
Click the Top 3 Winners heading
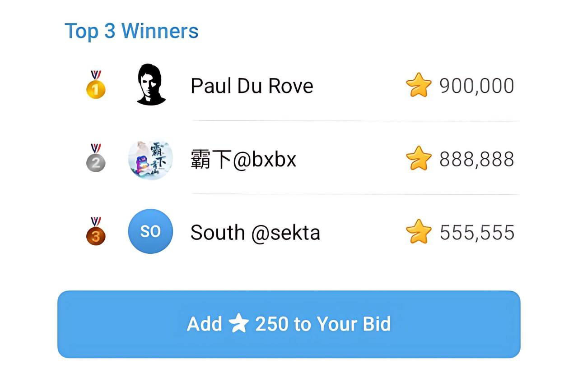[131, 31]
